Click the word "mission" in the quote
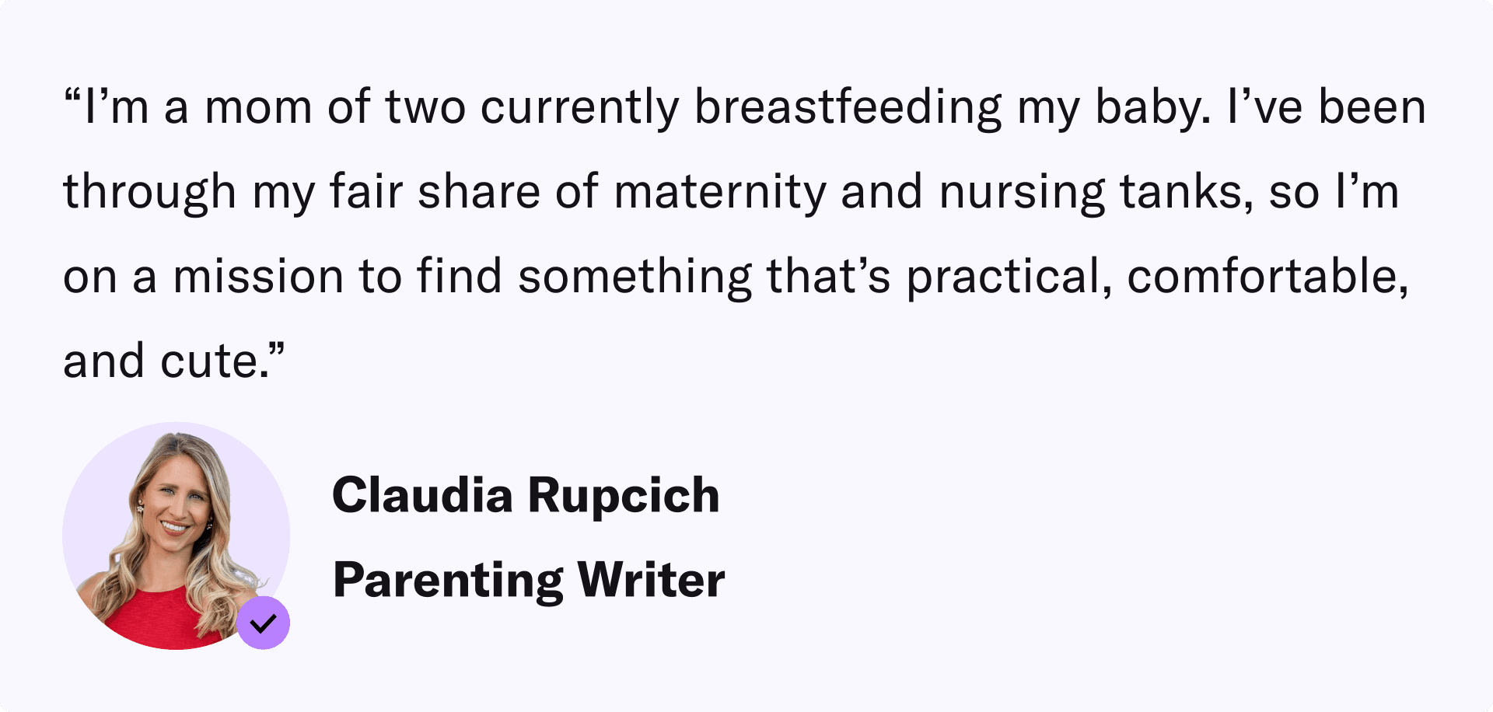Viewport: 1493px width, 712px height. (258, 277)
